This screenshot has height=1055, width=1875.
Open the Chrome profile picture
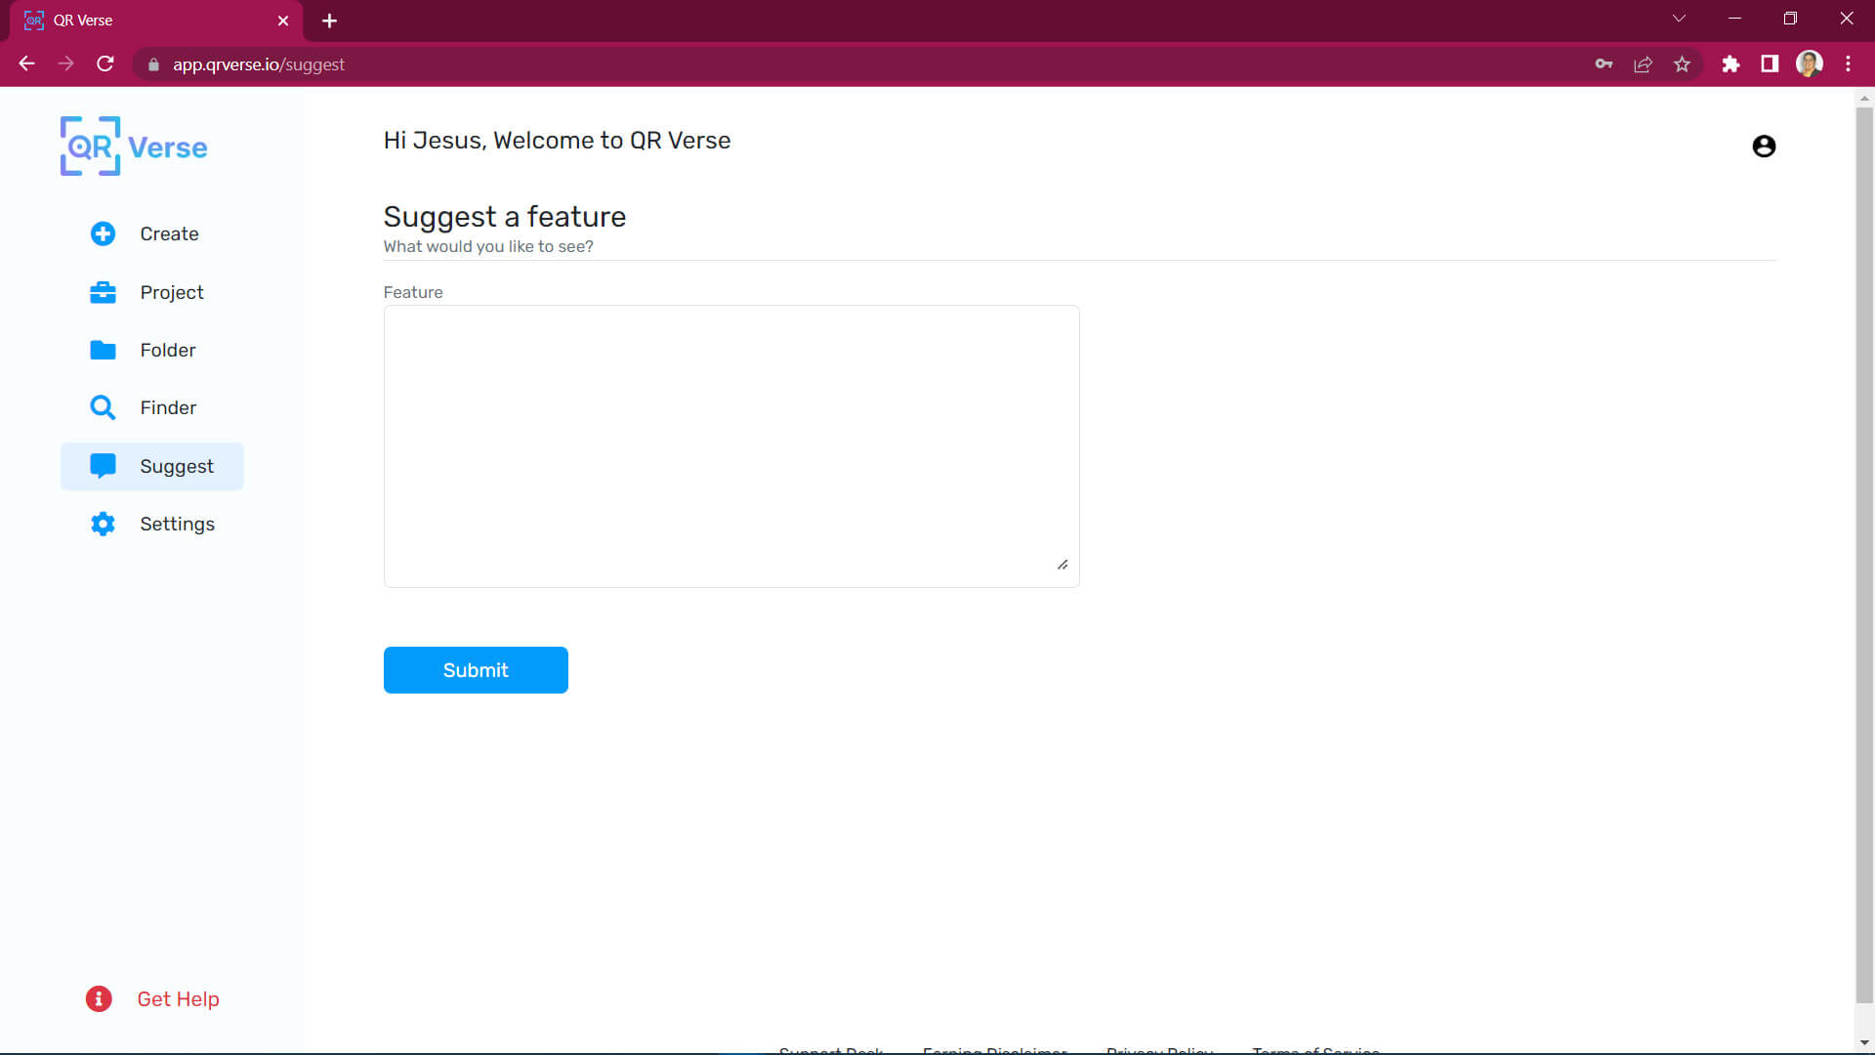(x=1810, y=63)
